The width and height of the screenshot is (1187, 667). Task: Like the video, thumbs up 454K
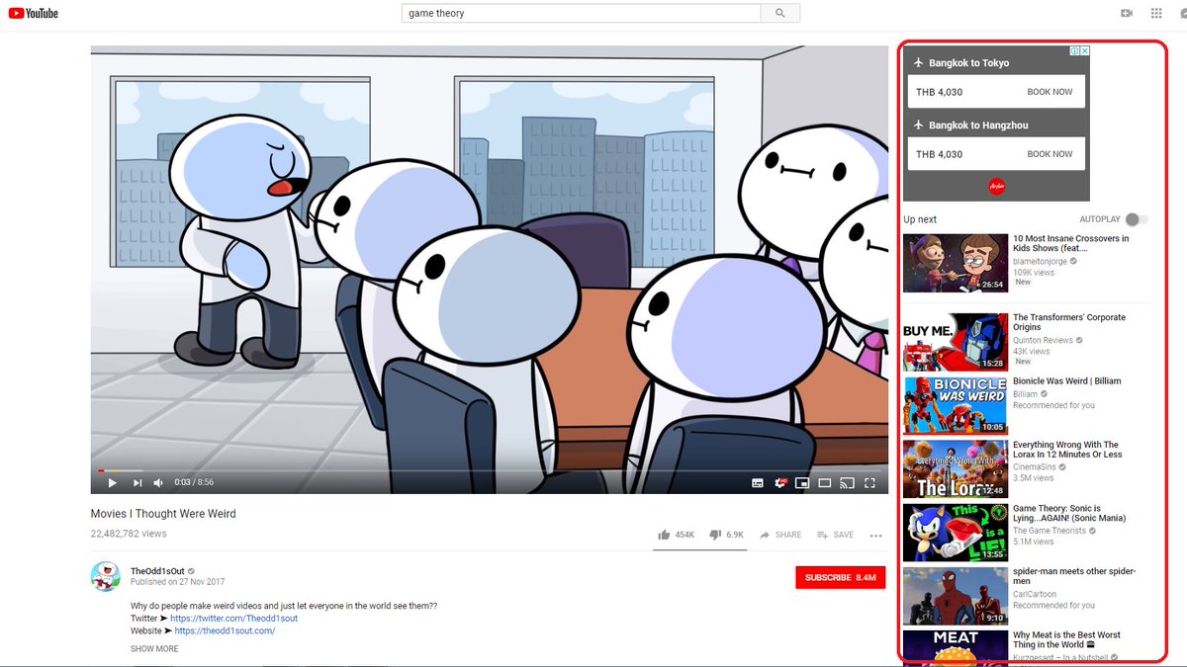click(x=677, y=535)
